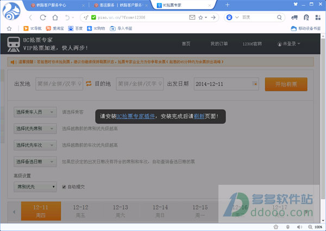This screenshot has height=231, width=326.
Task: Open 移动设备书签 mobile bookmarks
Action: [305, 28]
